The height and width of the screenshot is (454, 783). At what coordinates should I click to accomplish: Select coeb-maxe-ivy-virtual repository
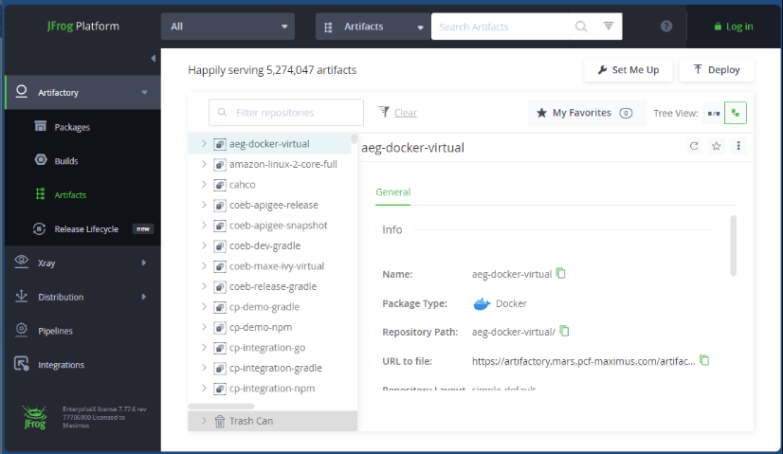pos(277,266)
